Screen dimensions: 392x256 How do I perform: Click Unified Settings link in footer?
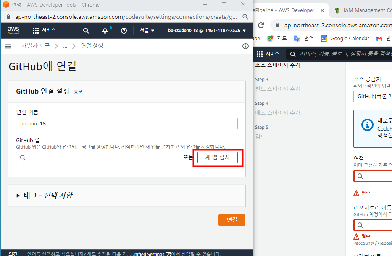151,254
